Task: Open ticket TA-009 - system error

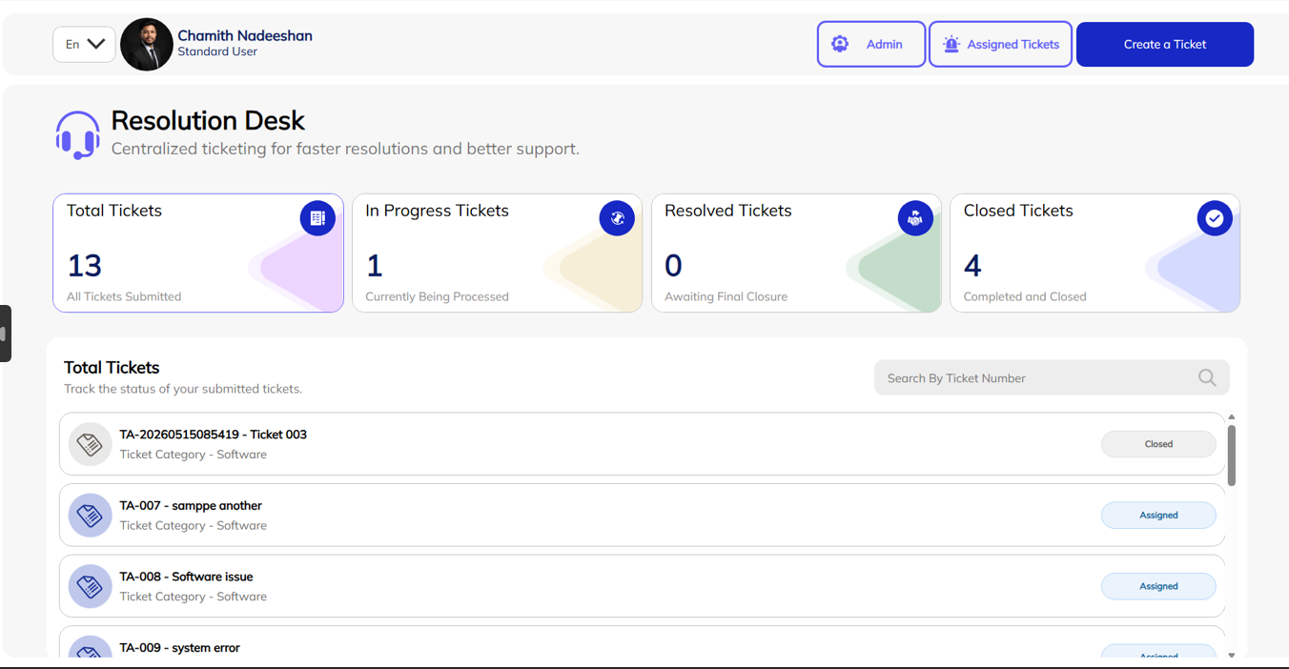Action: pyautogui.click(x=642, y=641)
